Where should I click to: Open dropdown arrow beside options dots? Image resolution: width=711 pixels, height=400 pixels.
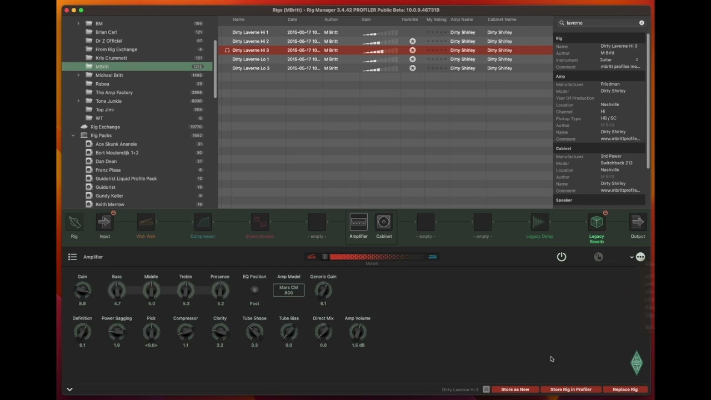click(x=632, y=257)
